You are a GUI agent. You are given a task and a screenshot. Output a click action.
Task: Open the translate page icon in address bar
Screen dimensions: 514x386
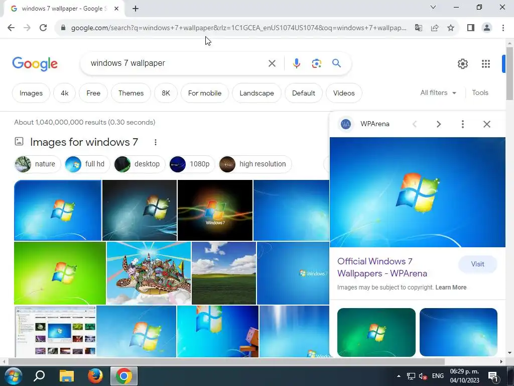click(419, 28)
